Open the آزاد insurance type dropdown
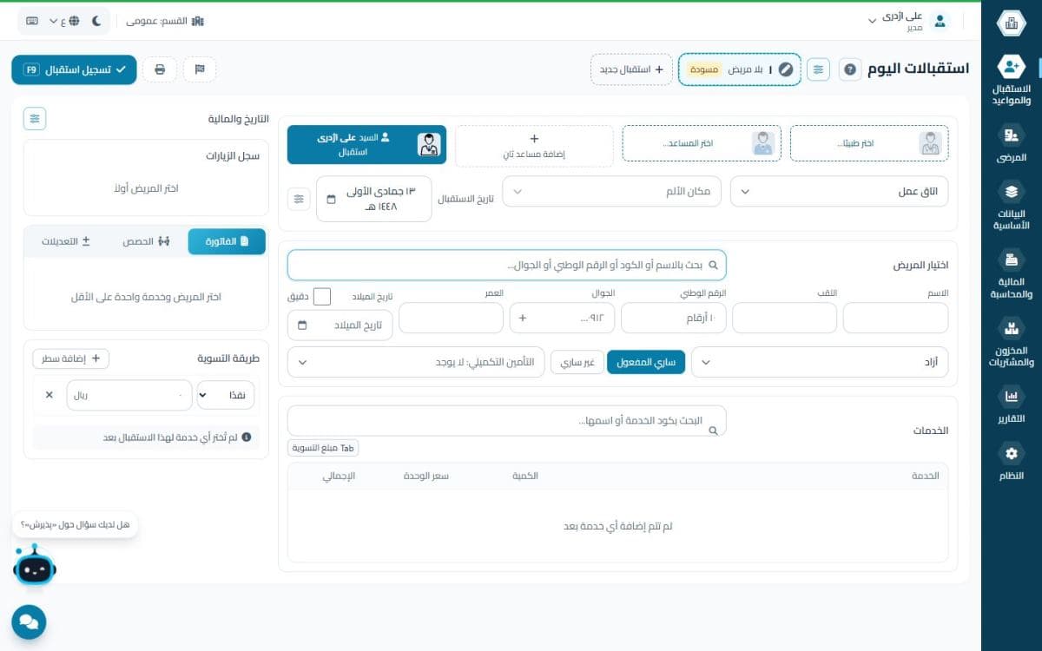The height and width of the screenshot is (651, 1042). [x=820, y=362]
